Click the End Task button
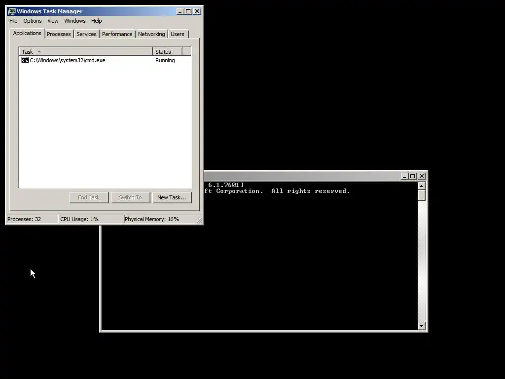Viewport: 505px width, 379px height. click(x=89, y=197)
